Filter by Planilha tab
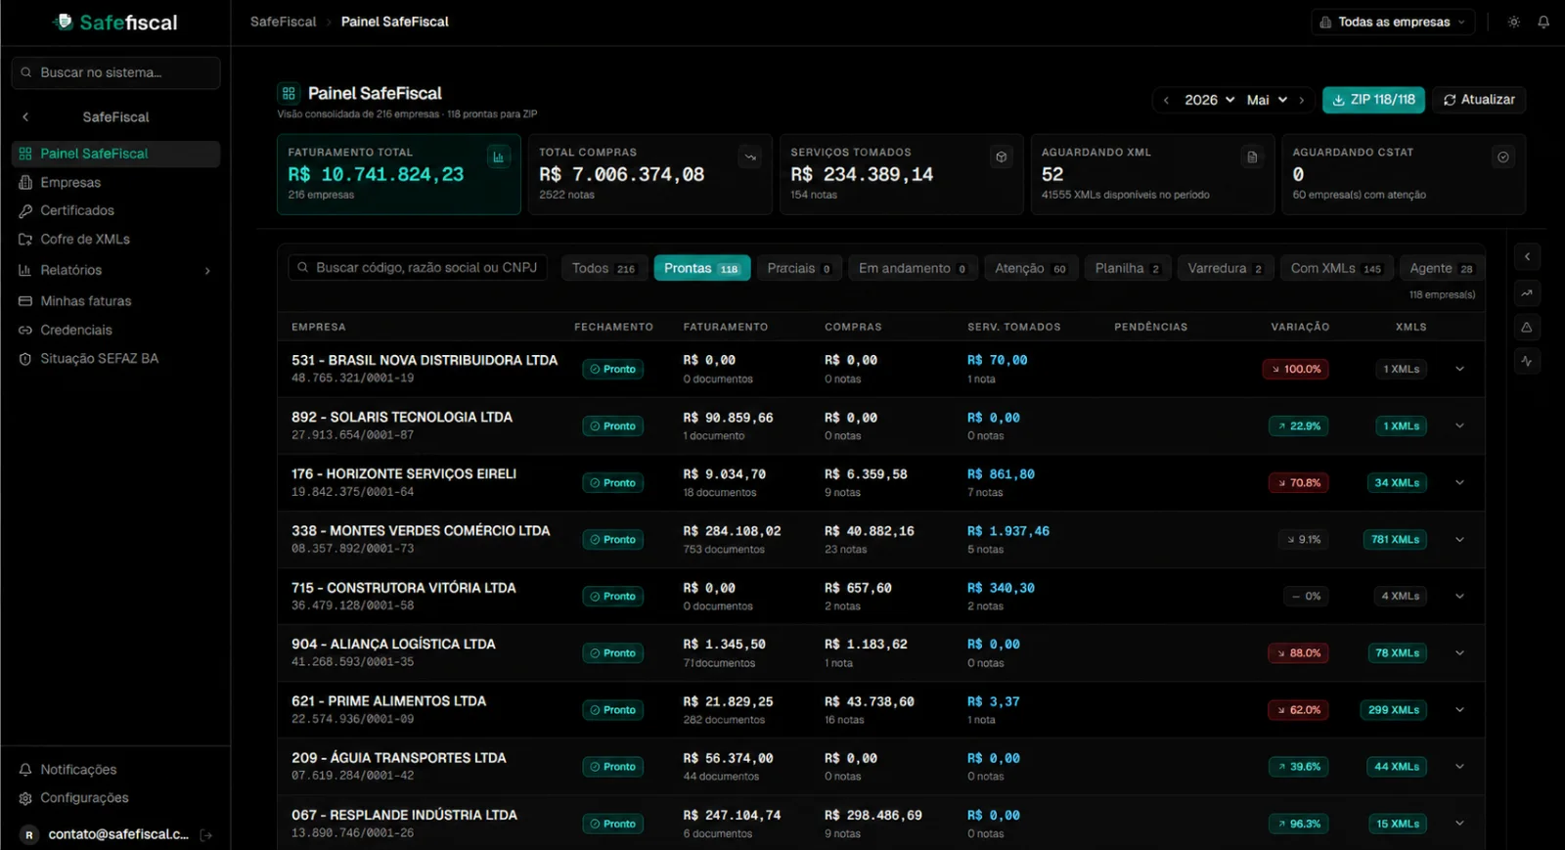Viewport: 1565px width, 850px height. click(x=1127, y=268)
